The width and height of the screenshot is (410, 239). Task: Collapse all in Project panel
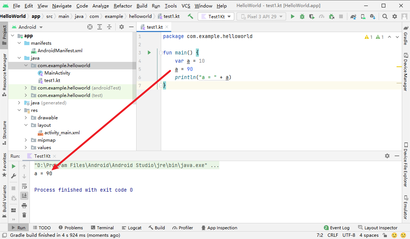(109, 27)
